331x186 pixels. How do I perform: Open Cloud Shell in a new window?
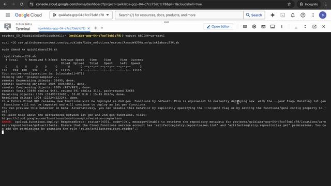click(x=314, y=26)
